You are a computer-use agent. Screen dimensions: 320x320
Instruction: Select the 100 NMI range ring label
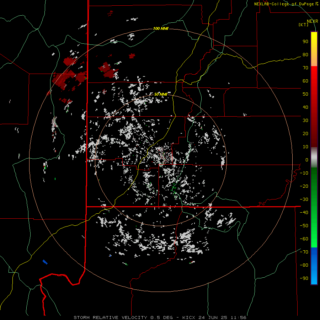click(161, 28)
